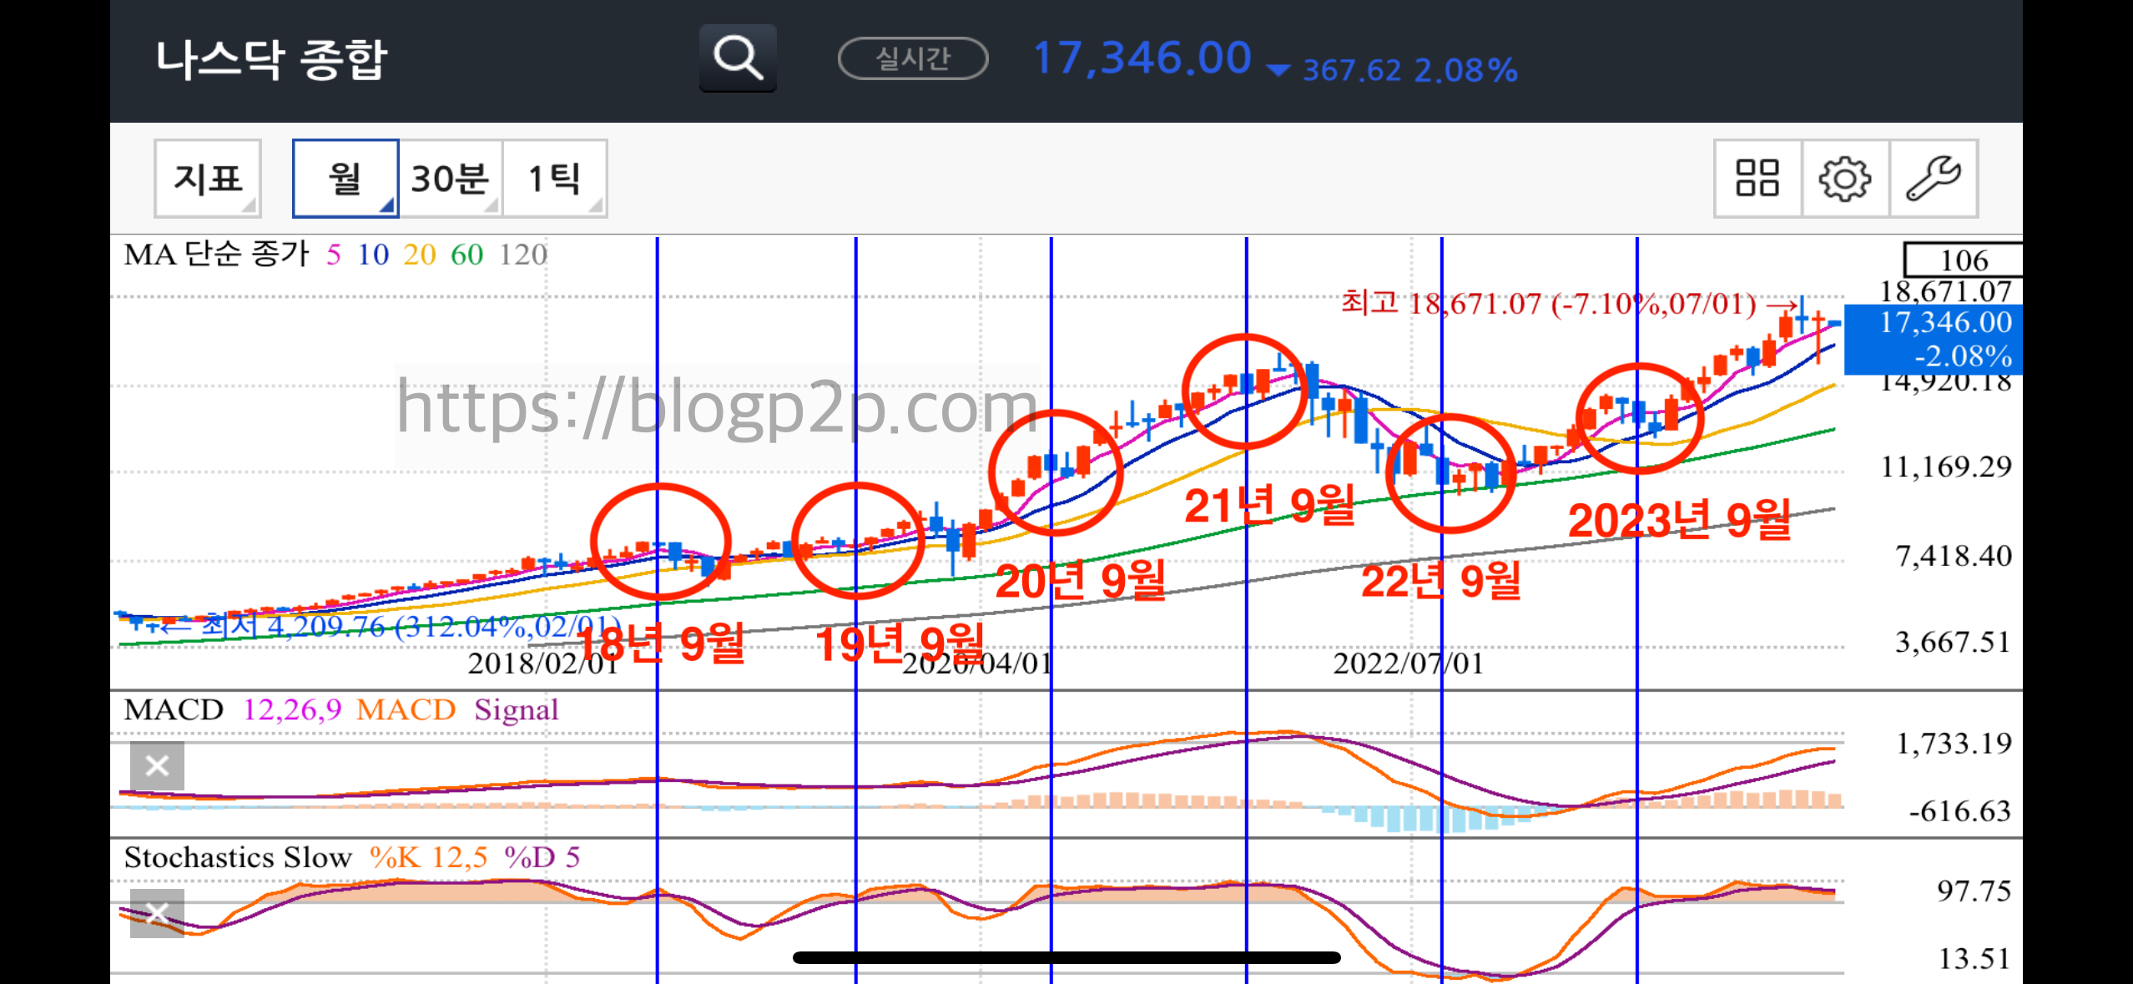Click the MACD 12,26,9 parameter label

[x=292, y=710]
